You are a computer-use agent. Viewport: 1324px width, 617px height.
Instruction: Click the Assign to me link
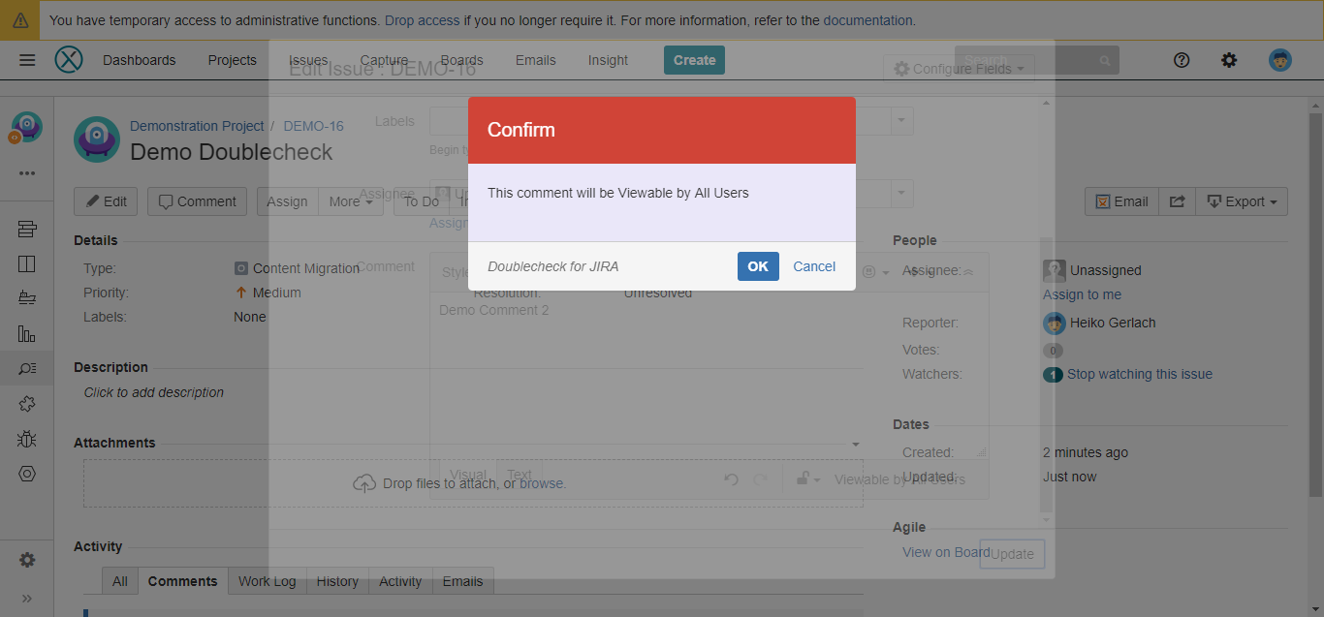[1082, 294]
